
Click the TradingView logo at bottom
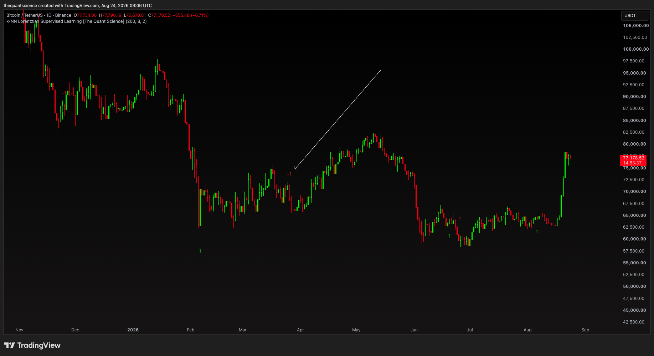[x=32, y=345]
